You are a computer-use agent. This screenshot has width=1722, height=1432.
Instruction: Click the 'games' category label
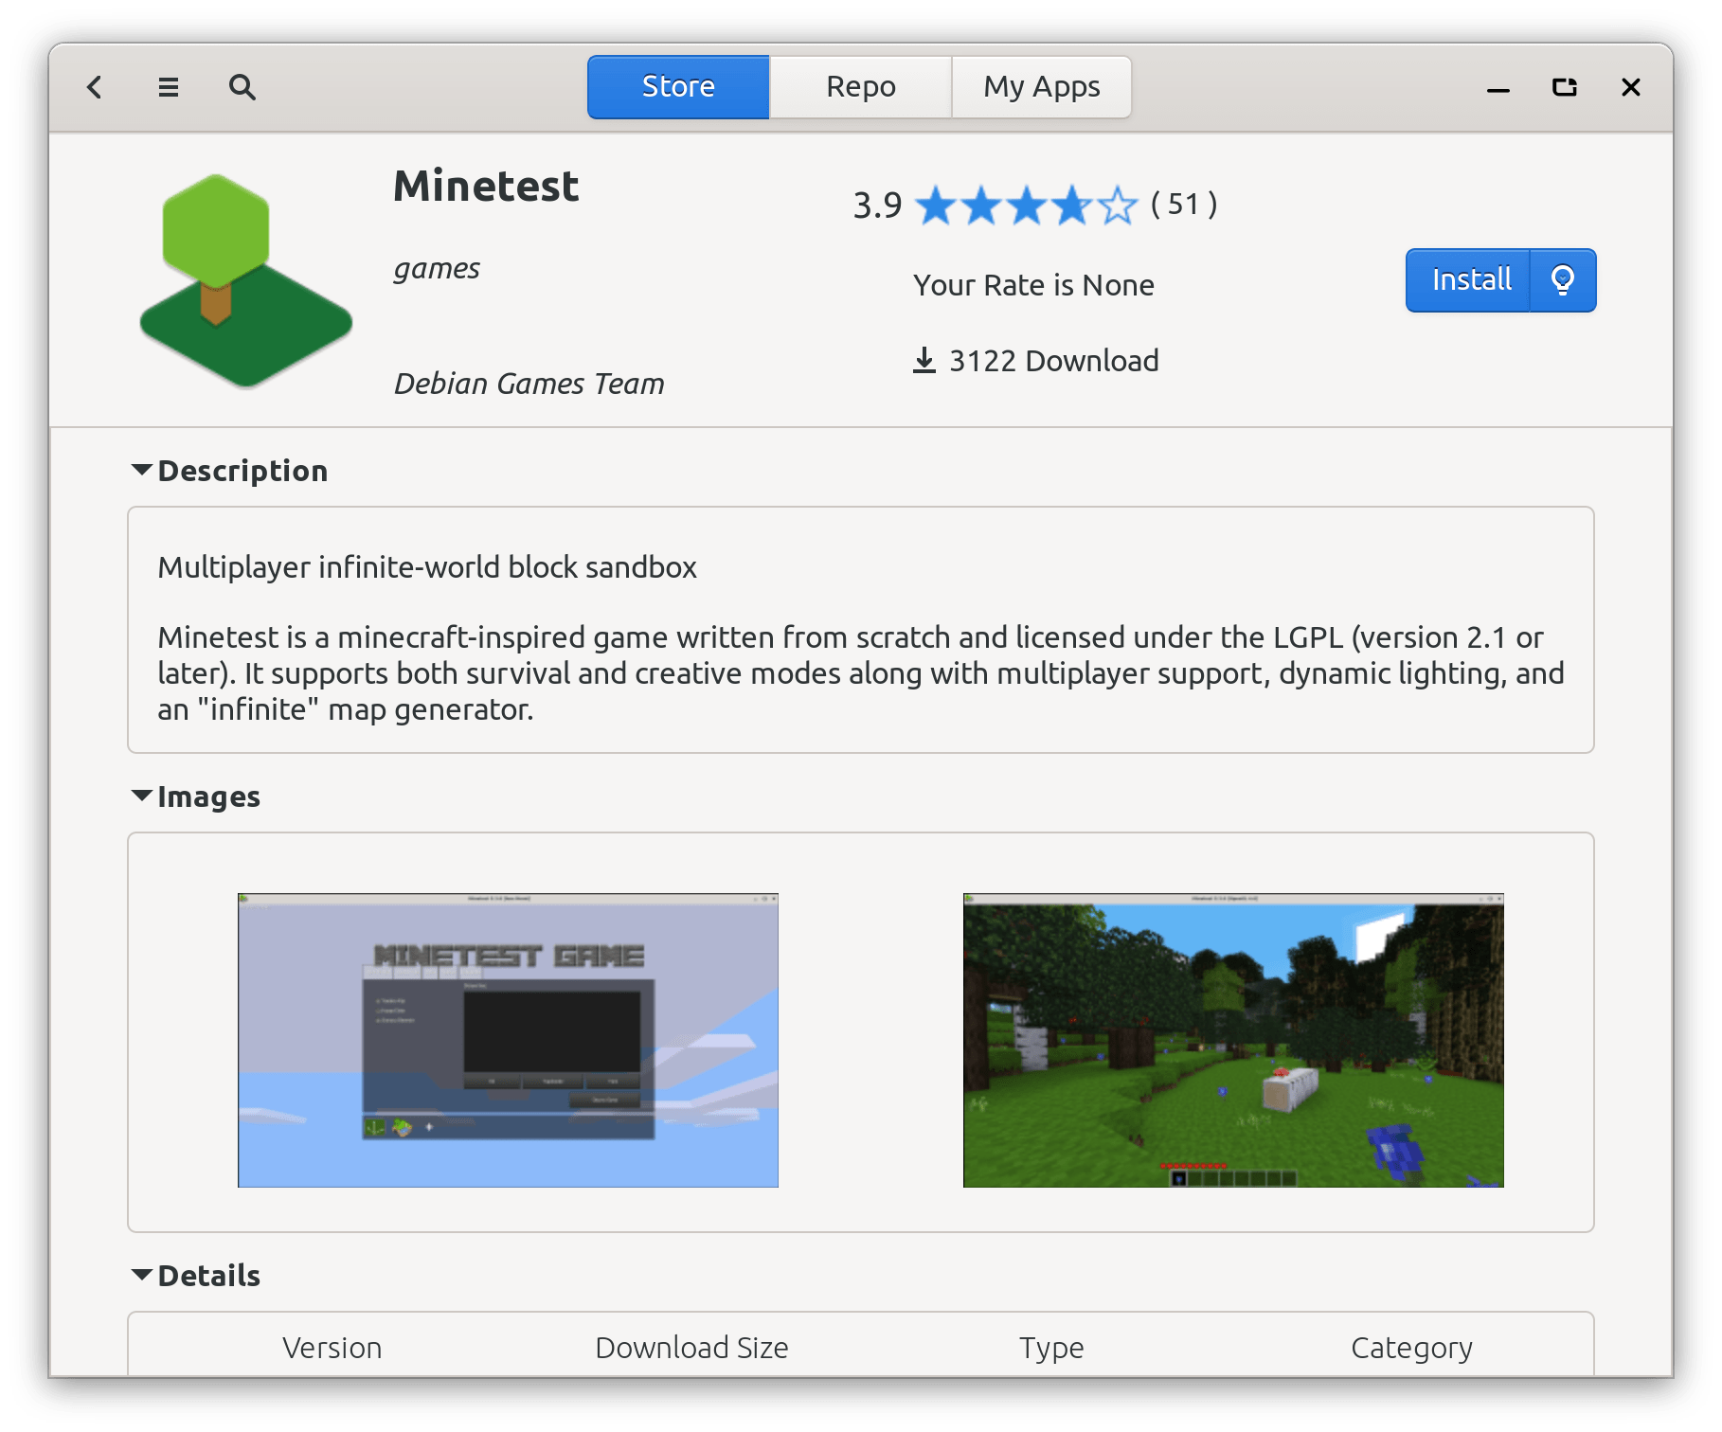(437, 270)
